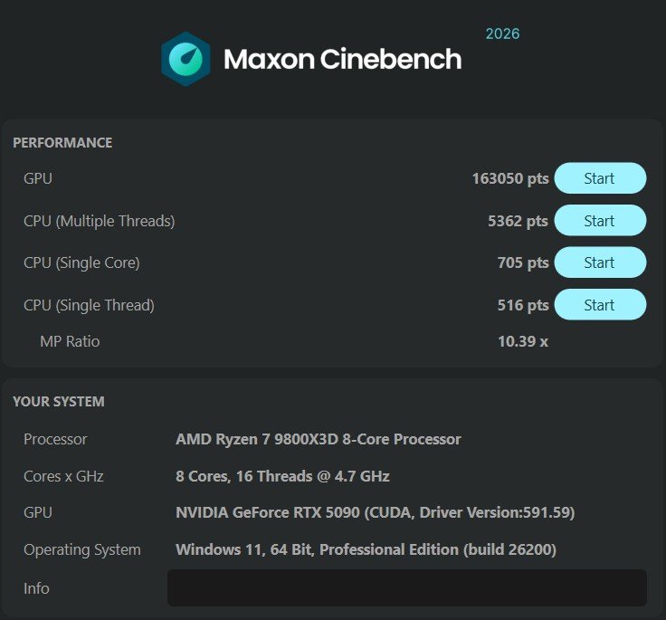Start the GPU benchmark
Image resolution: width=666 pixels, height=620 pixels.
coord(600,178)
